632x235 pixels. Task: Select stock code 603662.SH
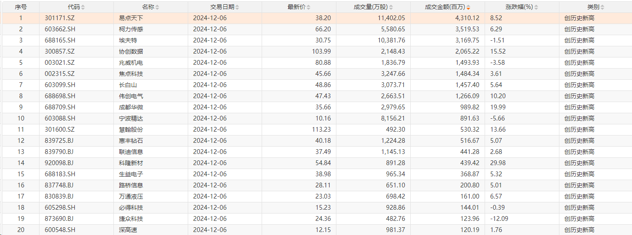tap(60, 29)
